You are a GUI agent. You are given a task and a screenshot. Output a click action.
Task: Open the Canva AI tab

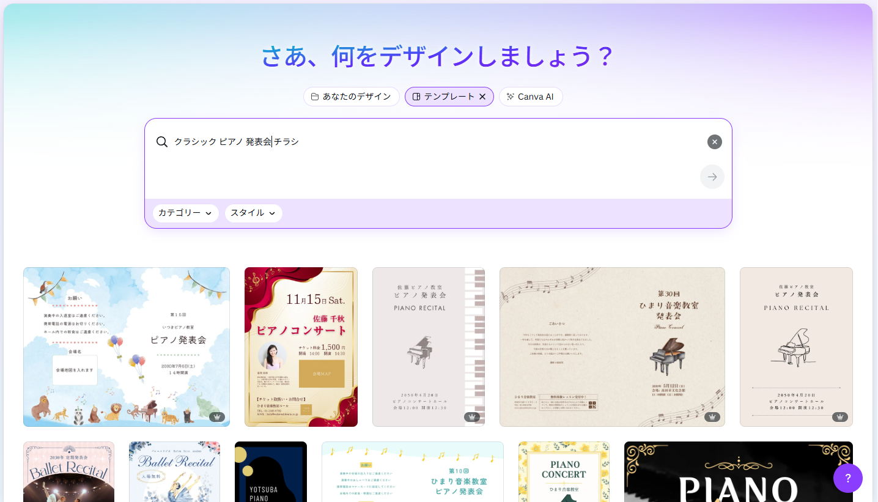[x=530, y=97]
